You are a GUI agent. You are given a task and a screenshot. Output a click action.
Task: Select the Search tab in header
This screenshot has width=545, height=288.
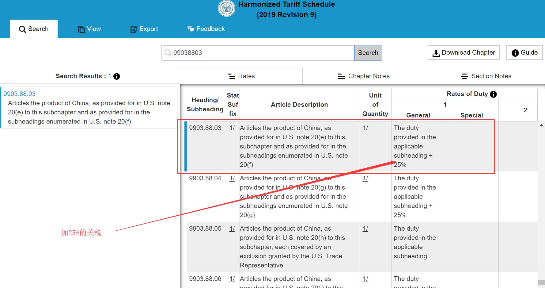[34, 29]
